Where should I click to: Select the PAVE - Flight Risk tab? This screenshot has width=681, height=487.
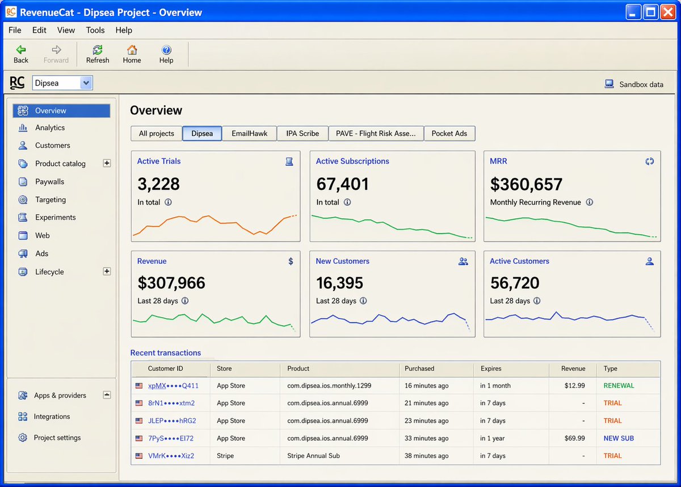click(376, 134)
